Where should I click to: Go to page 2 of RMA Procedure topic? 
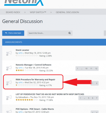point(97,83)
